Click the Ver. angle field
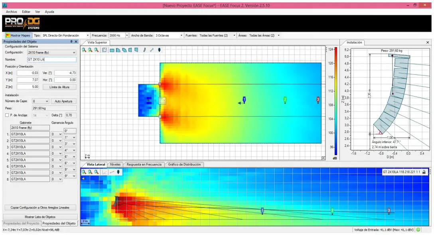Screen dimensions: 434x235 [x=65, y=73]
